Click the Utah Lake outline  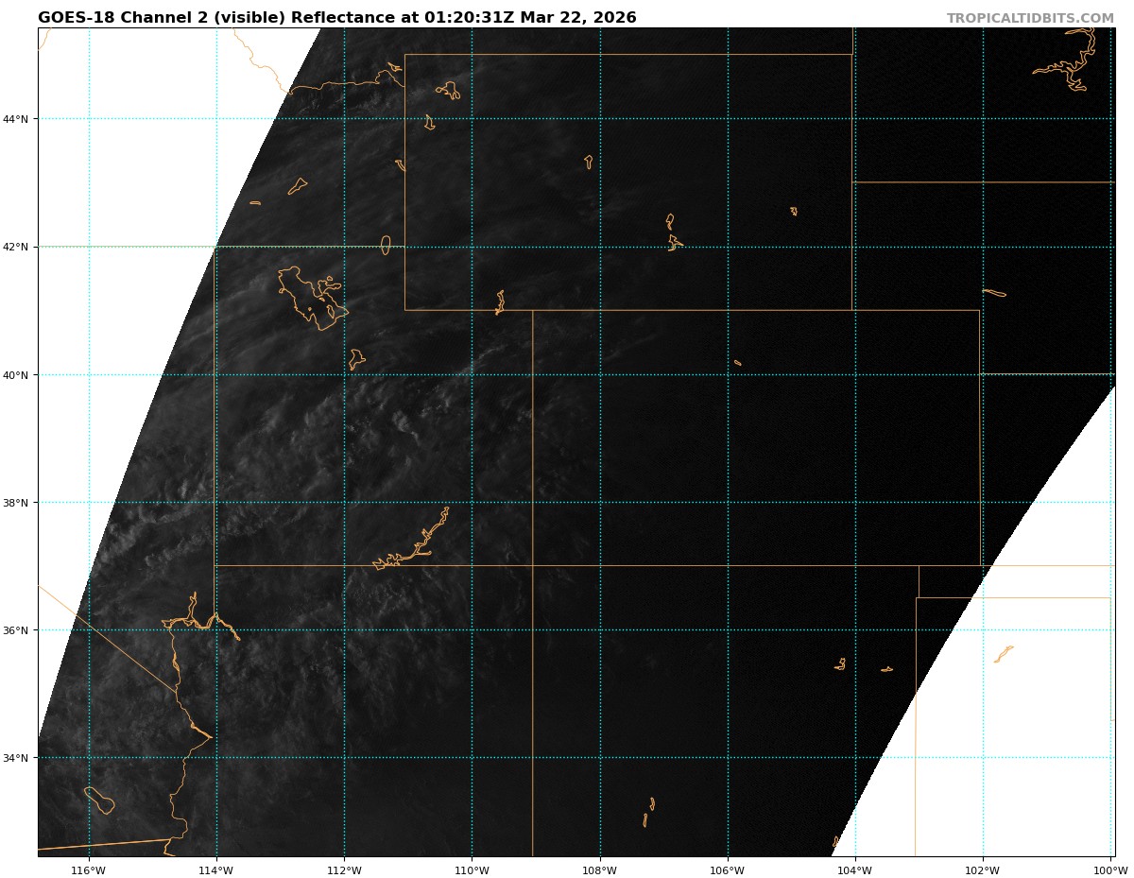[x=355, y=359]
